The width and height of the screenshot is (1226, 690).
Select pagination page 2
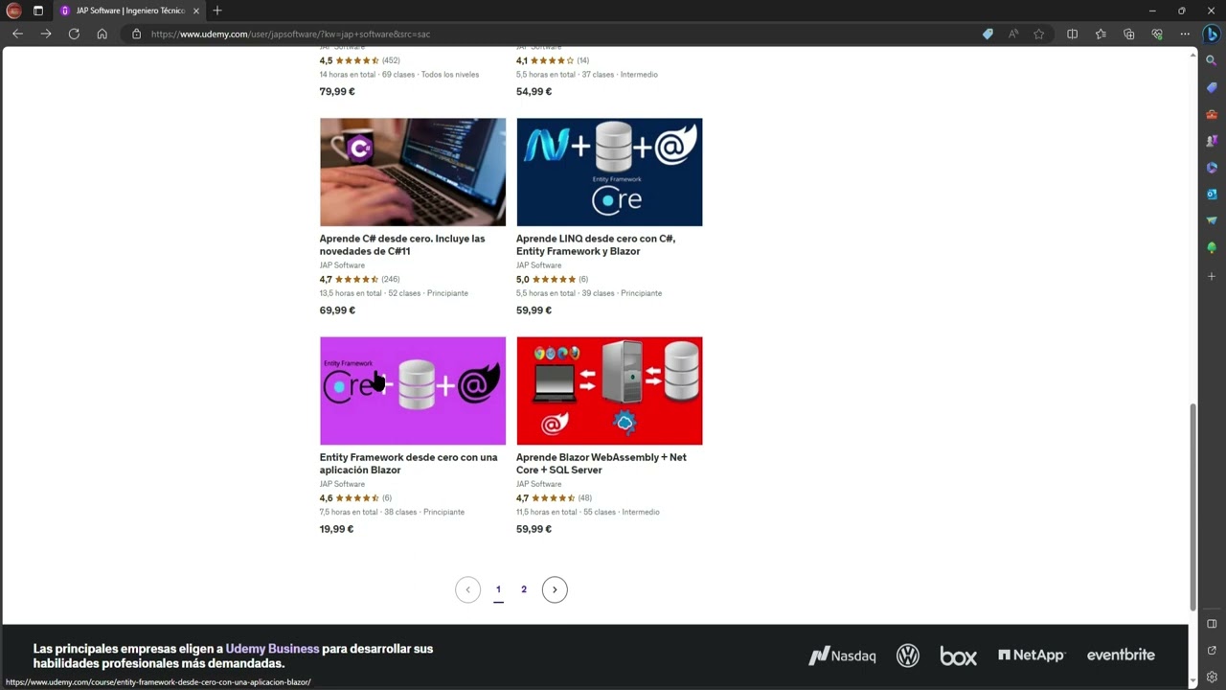[524, 589]
